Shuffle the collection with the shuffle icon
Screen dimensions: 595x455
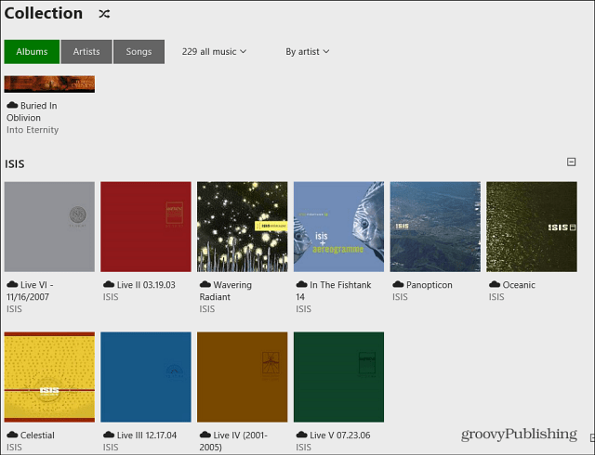[104, 14]
